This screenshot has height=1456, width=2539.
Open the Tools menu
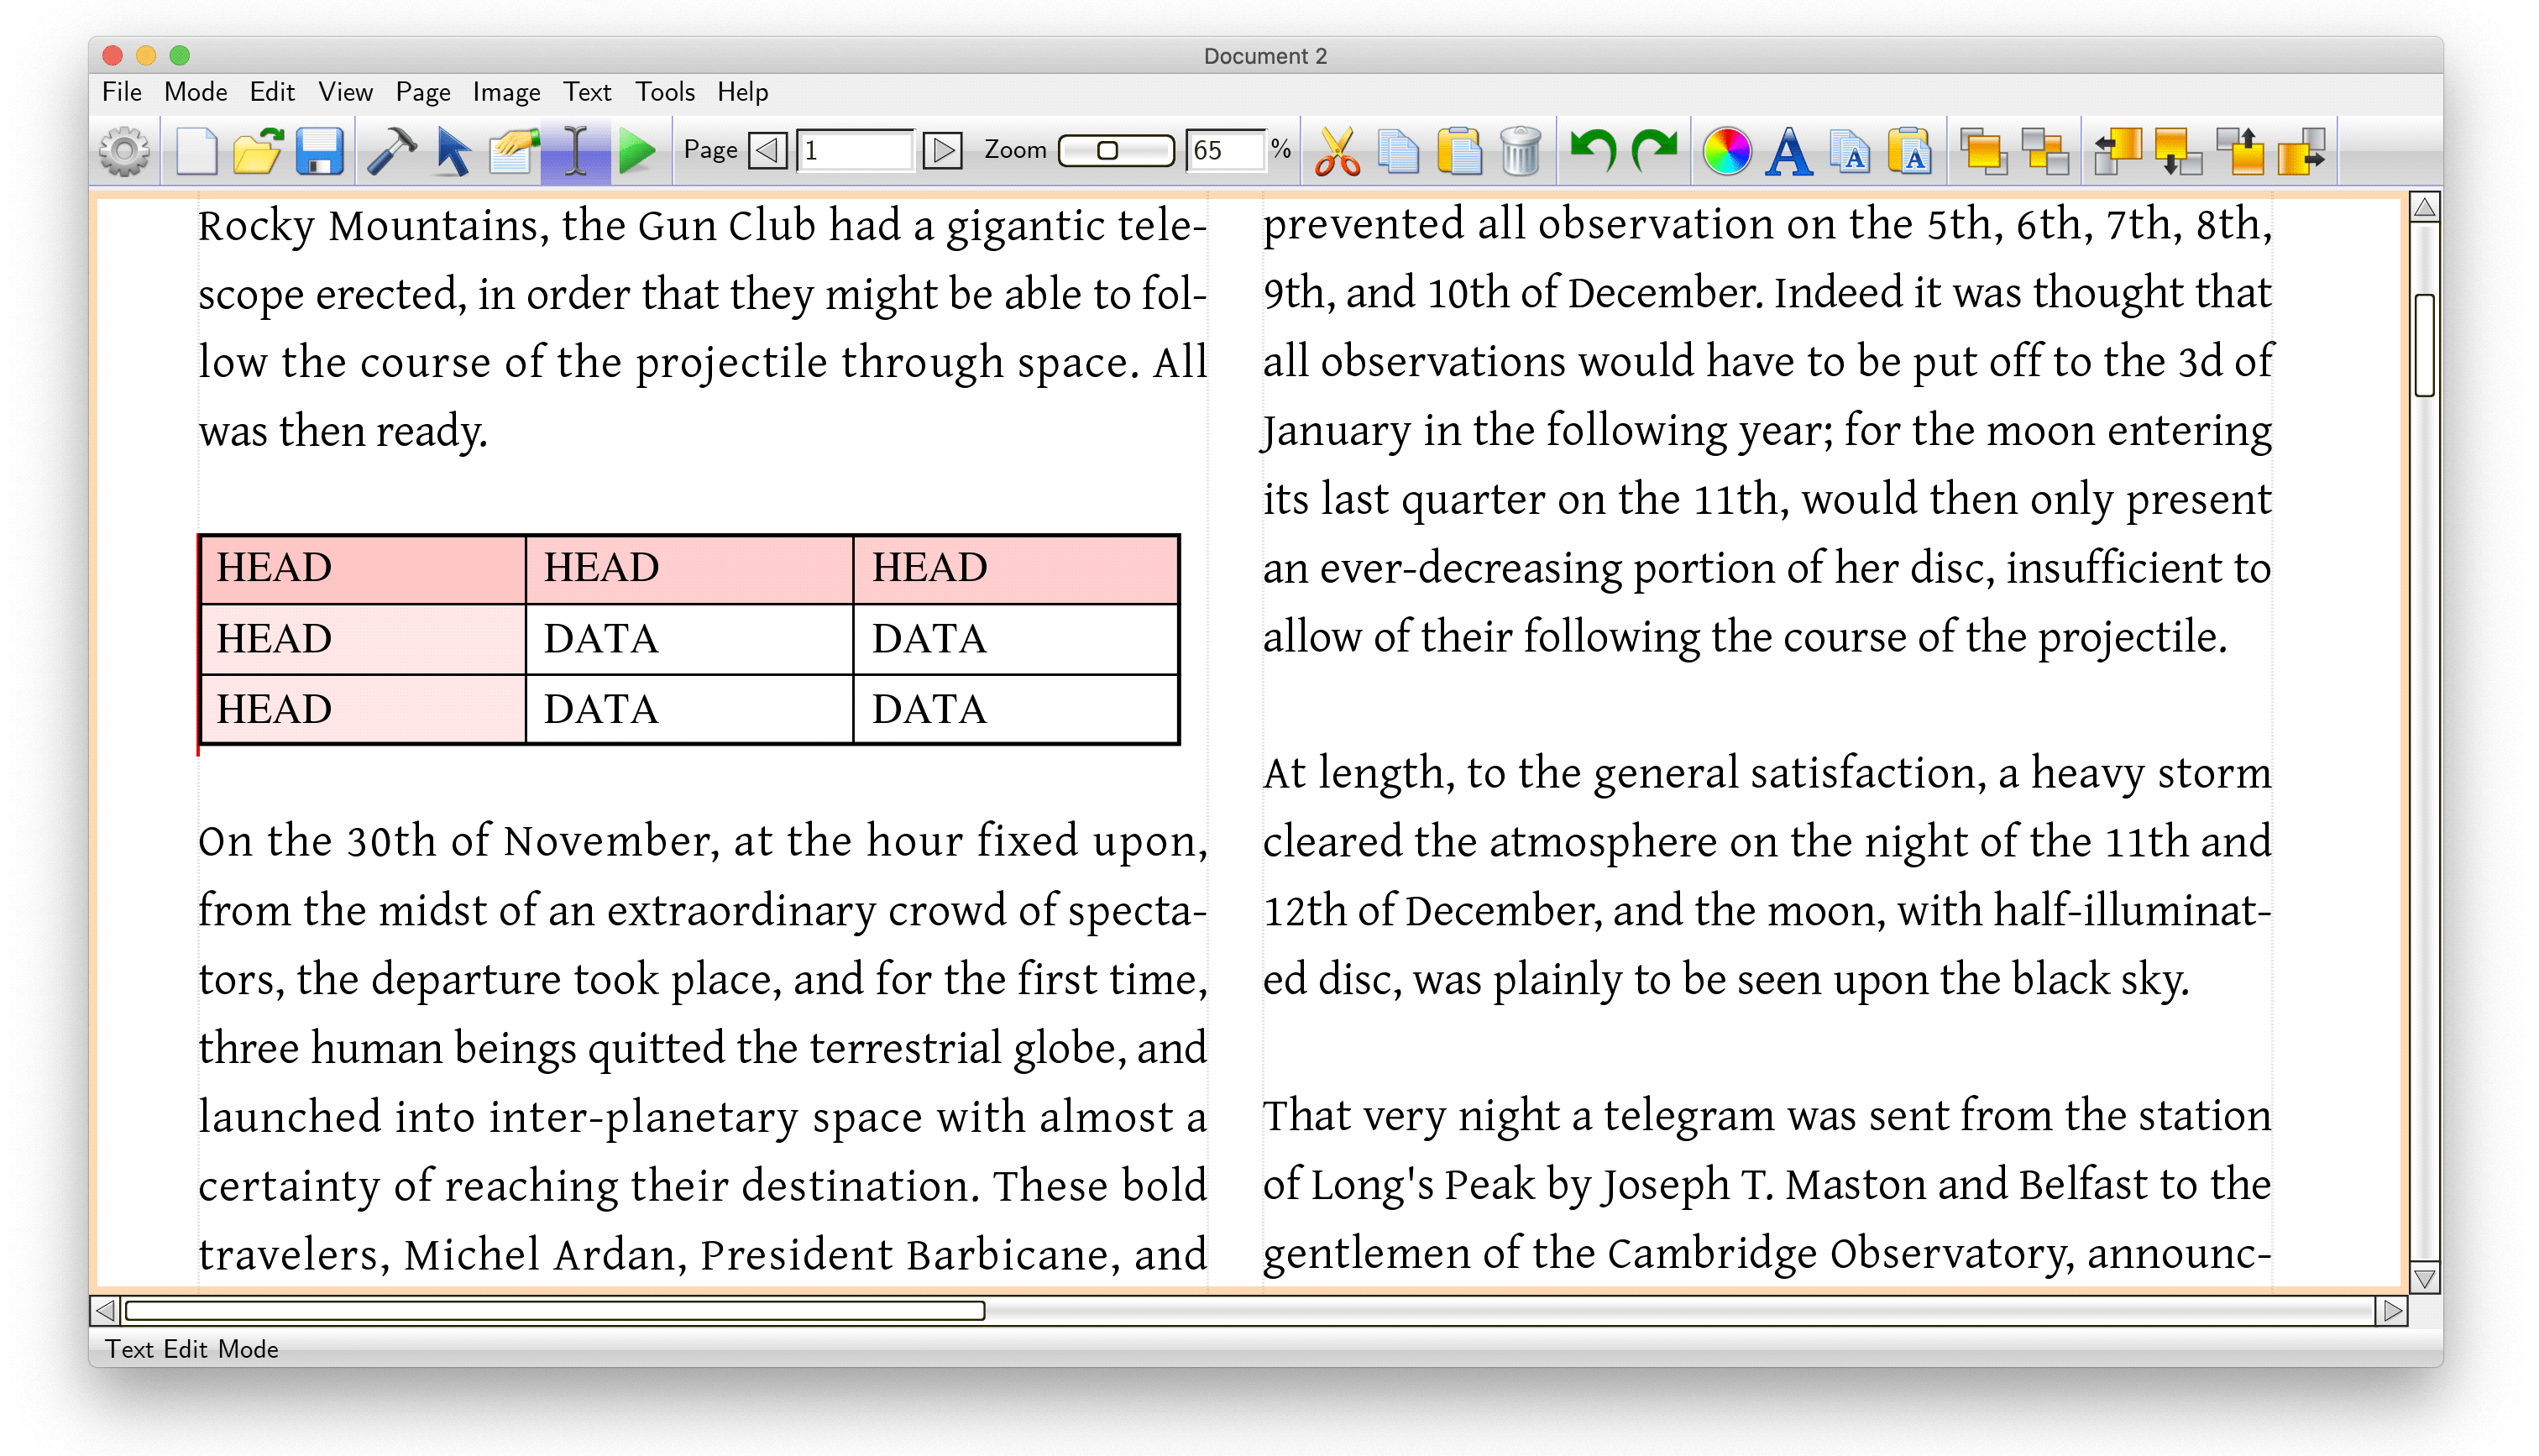[665, 92]
